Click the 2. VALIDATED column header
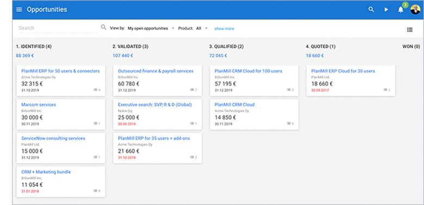 [130, 47]
